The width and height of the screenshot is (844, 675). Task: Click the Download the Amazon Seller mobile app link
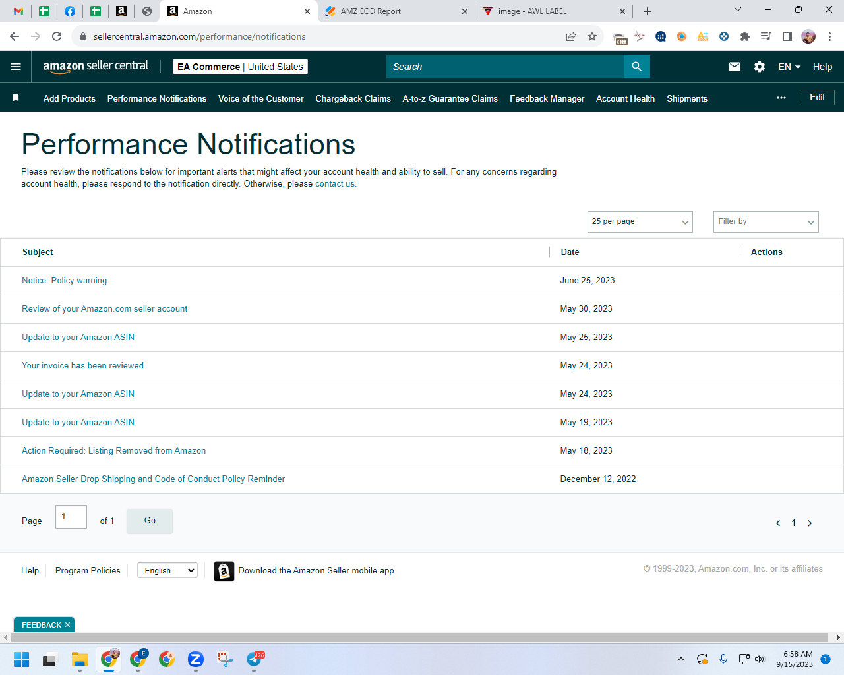[316, 571]
